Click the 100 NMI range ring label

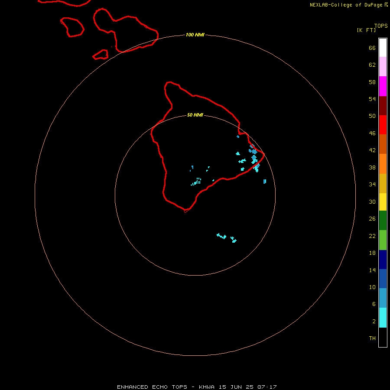point(195,35)
